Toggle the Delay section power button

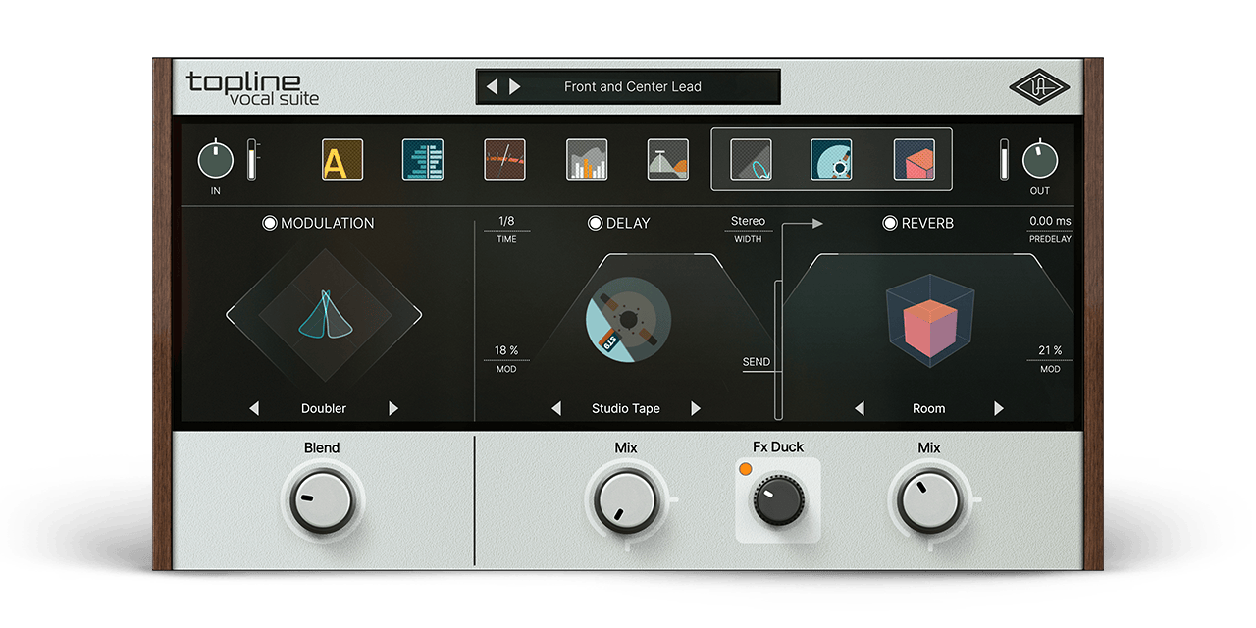tap(595, 223)
